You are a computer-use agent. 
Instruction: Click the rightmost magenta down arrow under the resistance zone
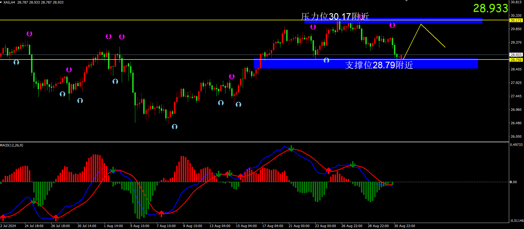(392, 26)
